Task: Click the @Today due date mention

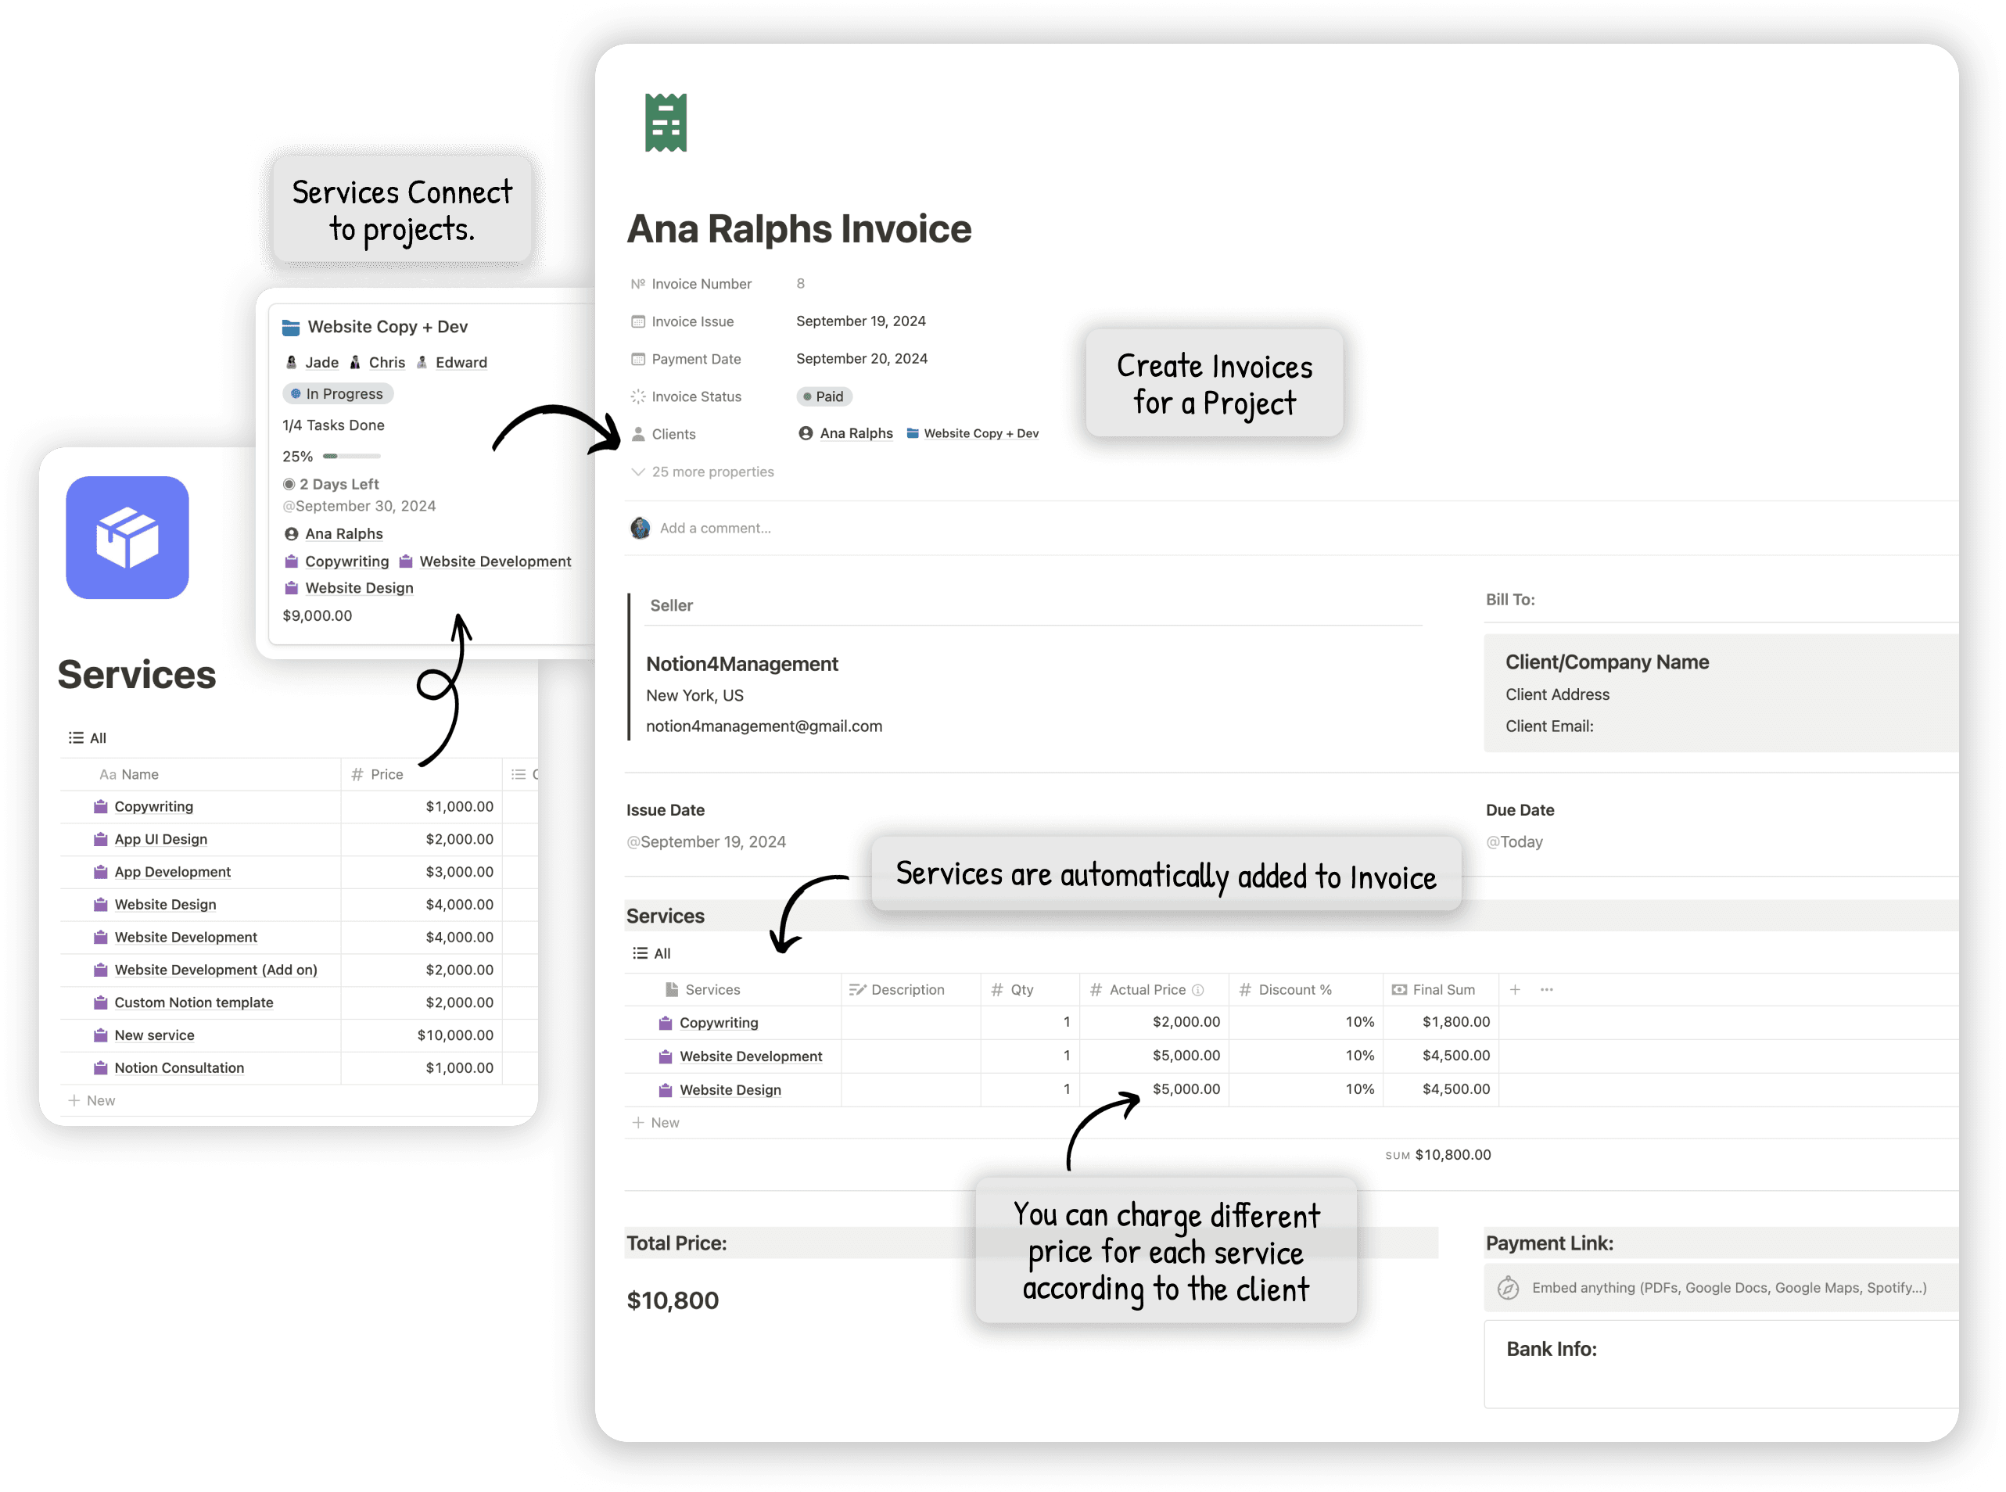Action: click(1514, 841)
